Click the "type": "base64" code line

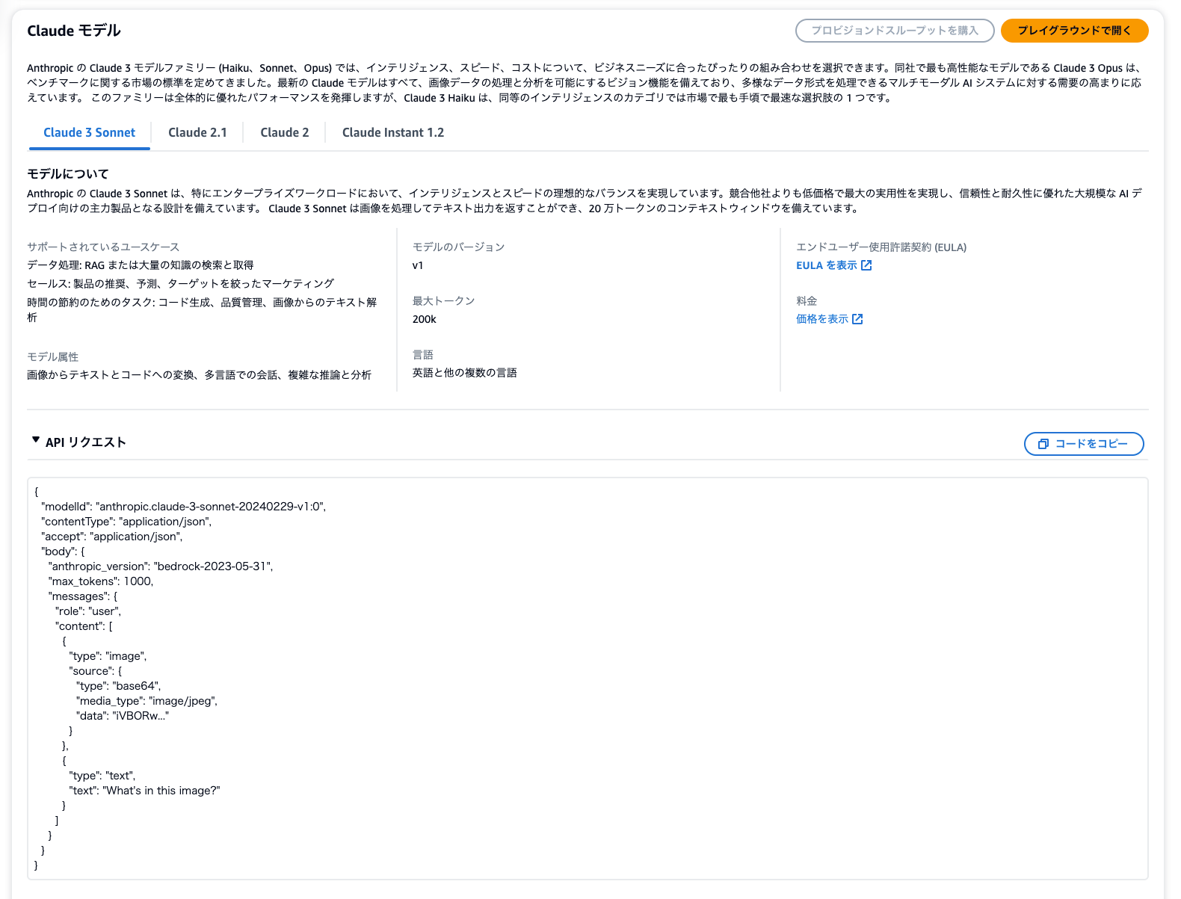pos(119,686)
